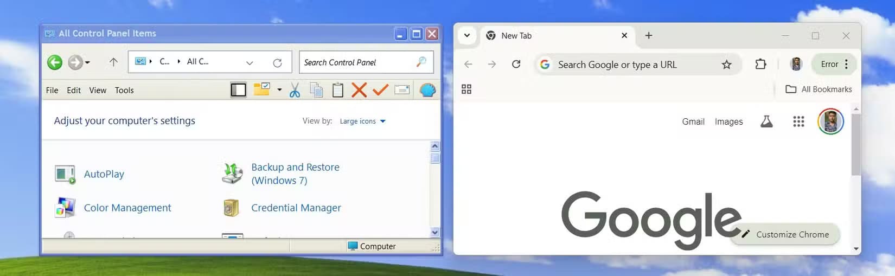895x276 pixels.
Task: Click the Backup and Restore icon
Action: point(232,174)
